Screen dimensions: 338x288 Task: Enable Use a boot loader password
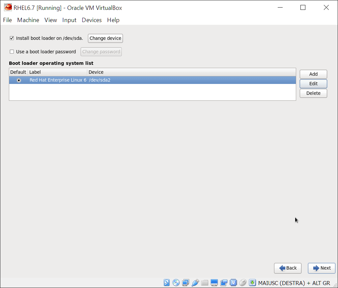pos(12,52)
